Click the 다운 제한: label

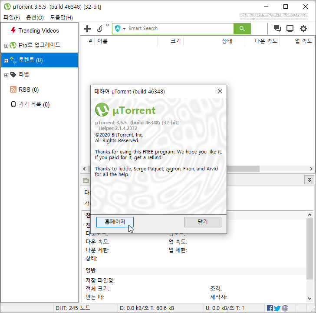pos(98,250)
